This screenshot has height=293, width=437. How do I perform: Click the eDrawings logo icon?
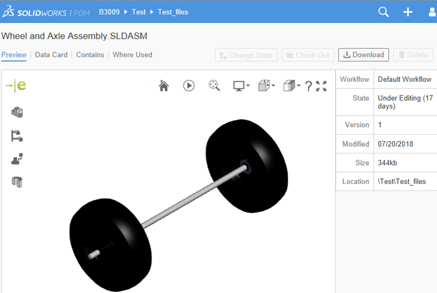pos(15,85)
